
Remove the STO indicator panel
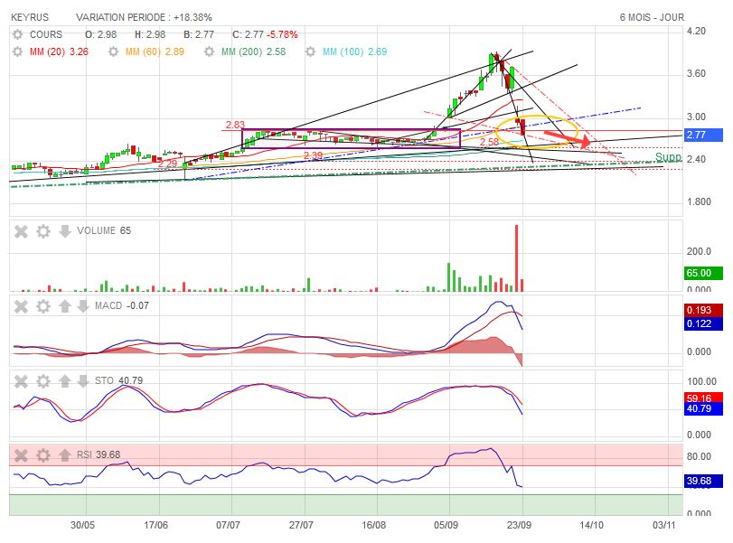21,381
